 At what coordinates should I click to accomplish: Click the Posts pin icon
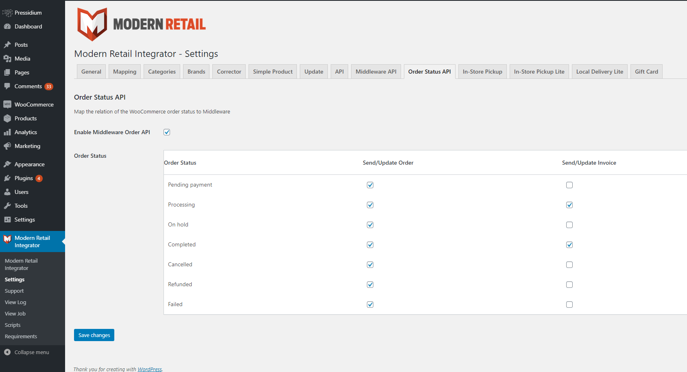tap(7, 45)
